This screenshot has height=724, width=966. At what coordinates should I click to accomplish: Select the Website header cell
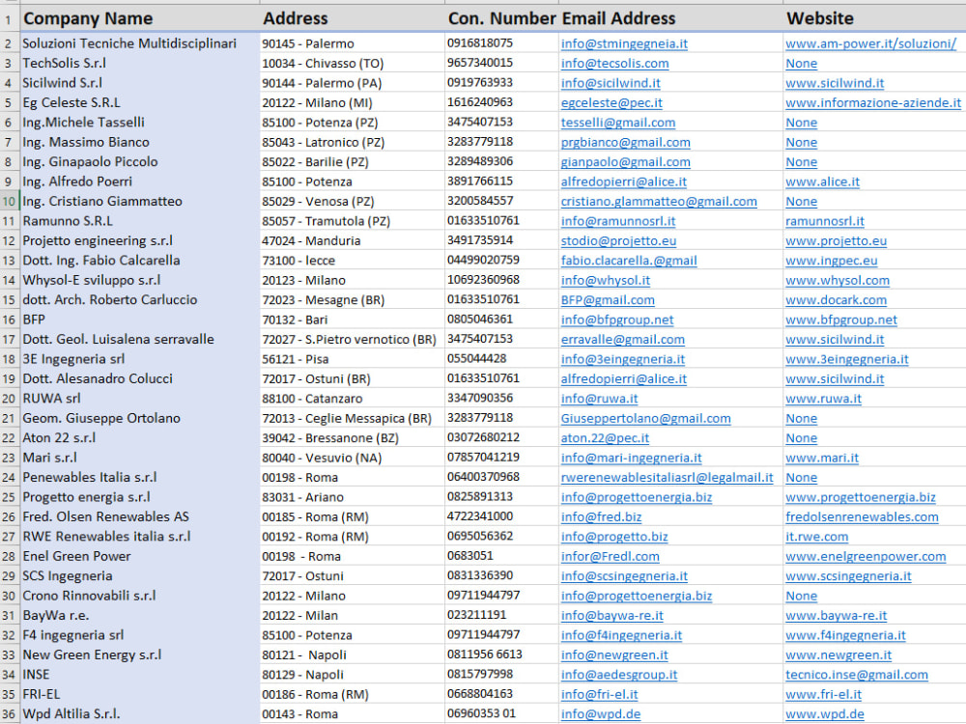[875, 18]
